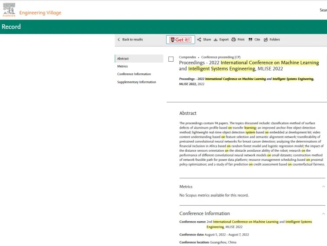The width and height of the screenshot is (327, 246).
Task: Collapse the Metrics section chevron
Action: [324, 186]
